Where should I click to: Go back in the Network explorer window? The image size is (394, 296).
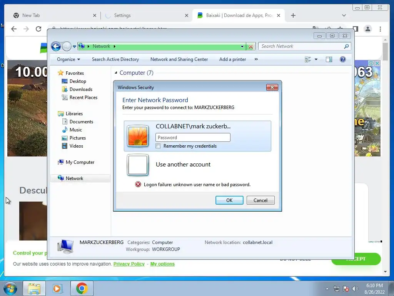[56, 46]
